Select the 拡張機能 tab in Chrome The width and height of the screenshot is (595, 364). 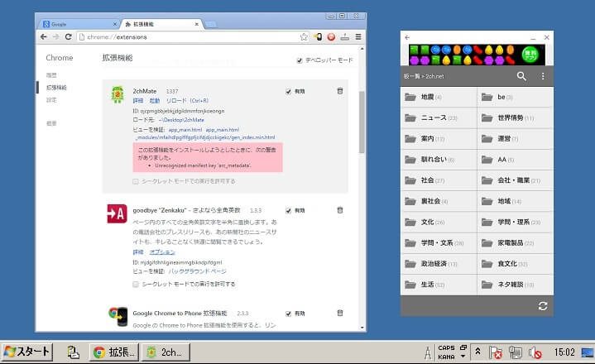(162, 24)
